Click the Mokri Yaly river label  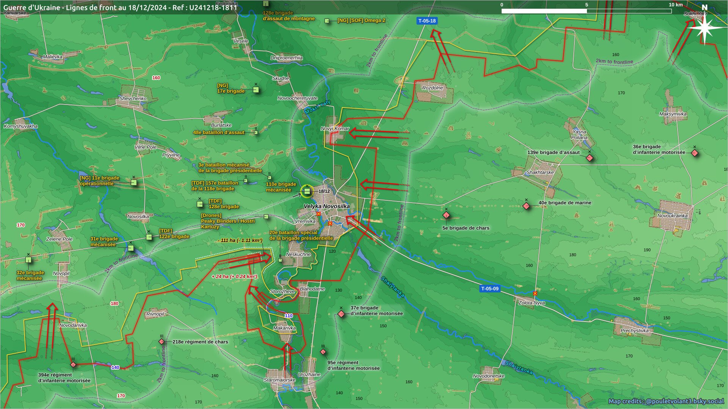[318, 108]
